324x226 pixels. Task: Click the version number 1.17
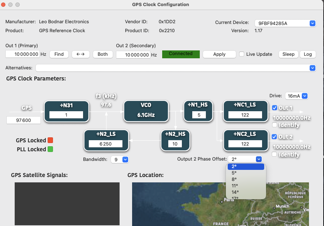tap(258, 30)
